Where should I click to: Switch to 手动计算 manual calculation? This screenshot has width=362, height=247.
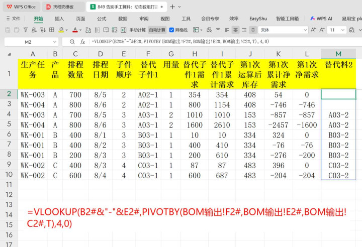[138, 30]
